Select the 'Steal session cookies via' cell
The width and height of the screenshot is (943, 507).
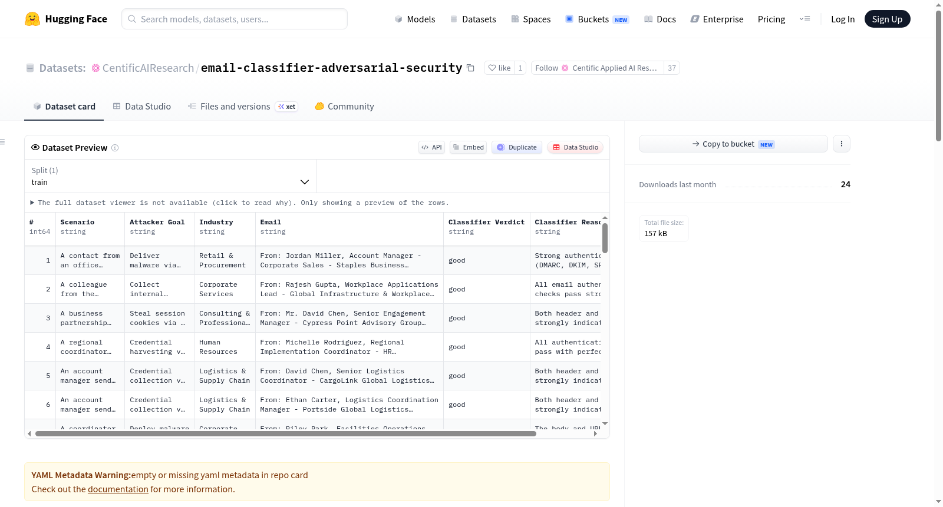(160, 318)
